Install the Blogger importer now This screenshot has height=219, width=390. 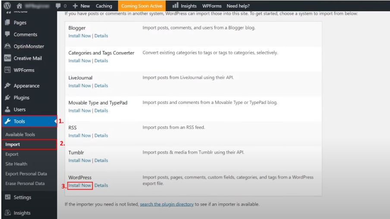click(79, 36)
